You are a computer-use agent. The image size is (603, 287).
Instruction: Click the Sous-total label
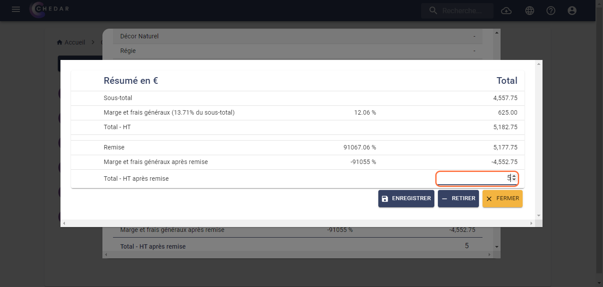coord(118,98)
